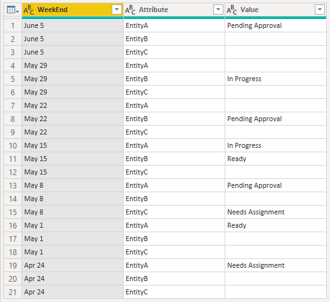The width and height of the screenshot is (330, 302).
Task: Click the May 22 cell in row 9
Action: point(72,133)
